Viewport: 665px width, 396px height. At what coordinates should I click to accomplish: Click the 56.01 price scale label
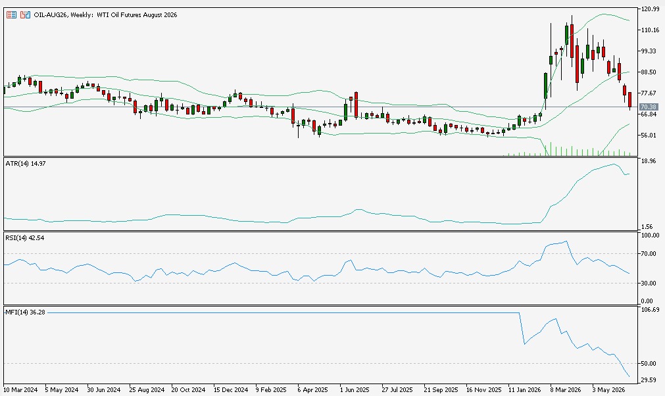[649, 136]
